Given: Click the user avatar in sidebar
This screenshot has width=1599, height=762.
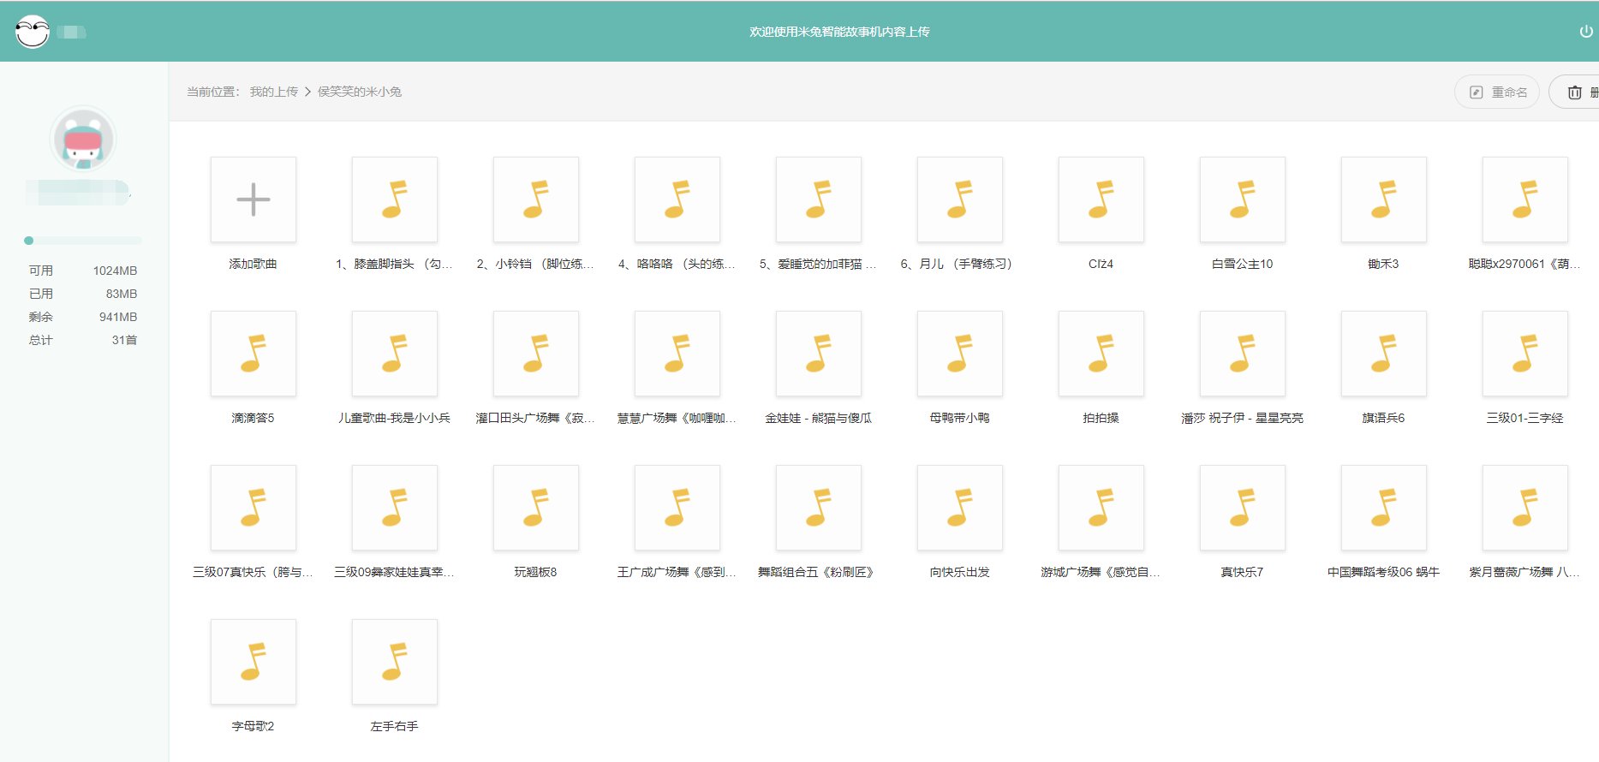Looking at the screenshot, I should click(83, 139).
